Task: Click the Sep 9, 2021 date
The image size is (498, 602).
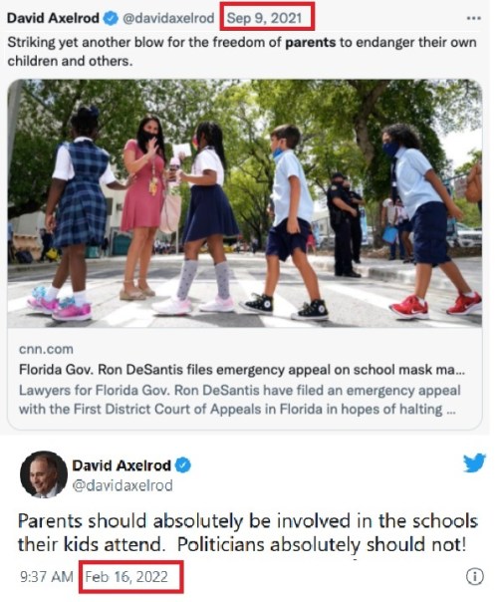Action: (x=264, y=18)
